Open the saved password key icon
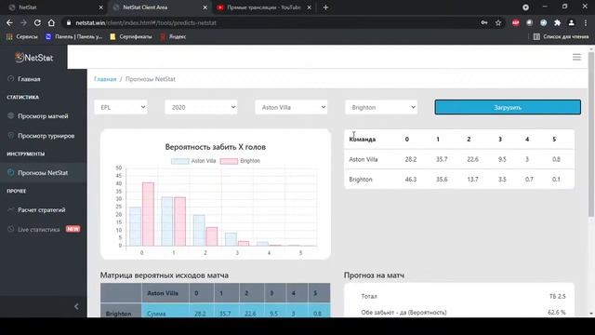The height and width of the screenshot is (335, 595). pos(484,22)
